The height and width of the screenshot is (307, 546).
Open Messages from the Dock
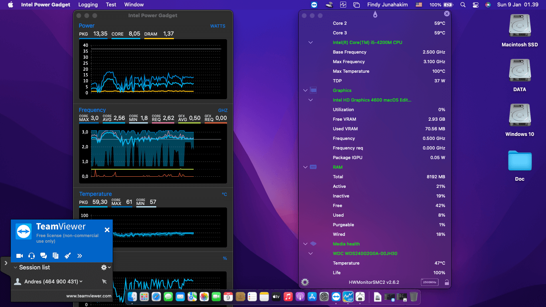(168, 297)
